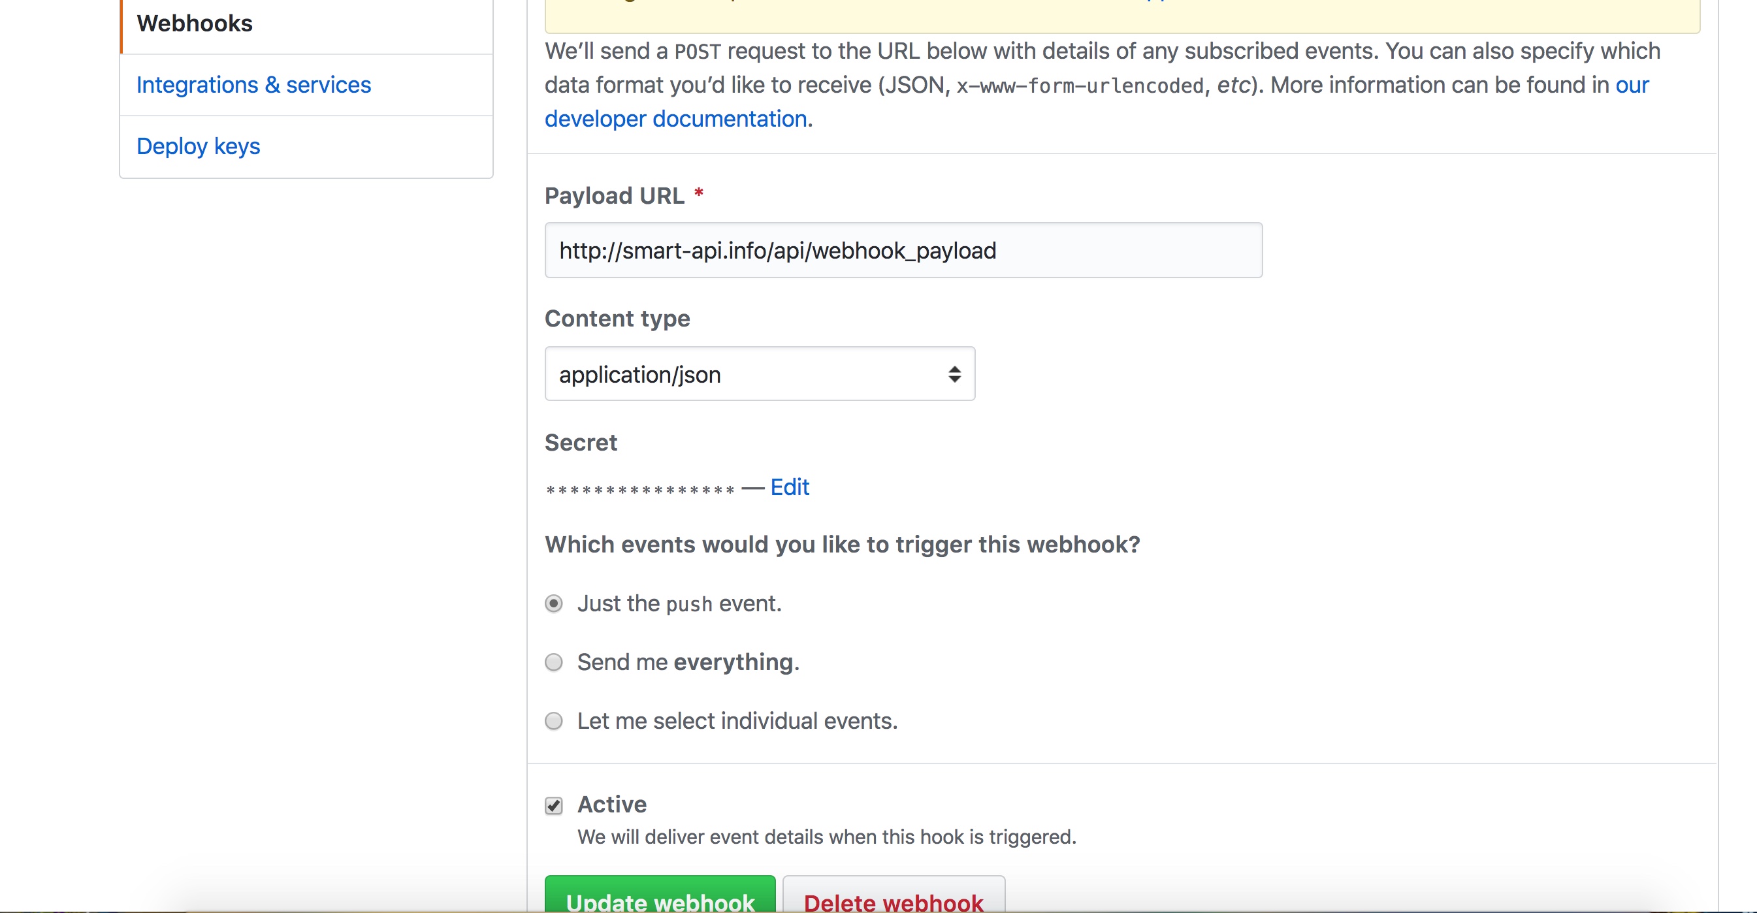Choose 'Let me select individual events'
This screenshot has width=1757, height=913.
[x=553, y=721]
